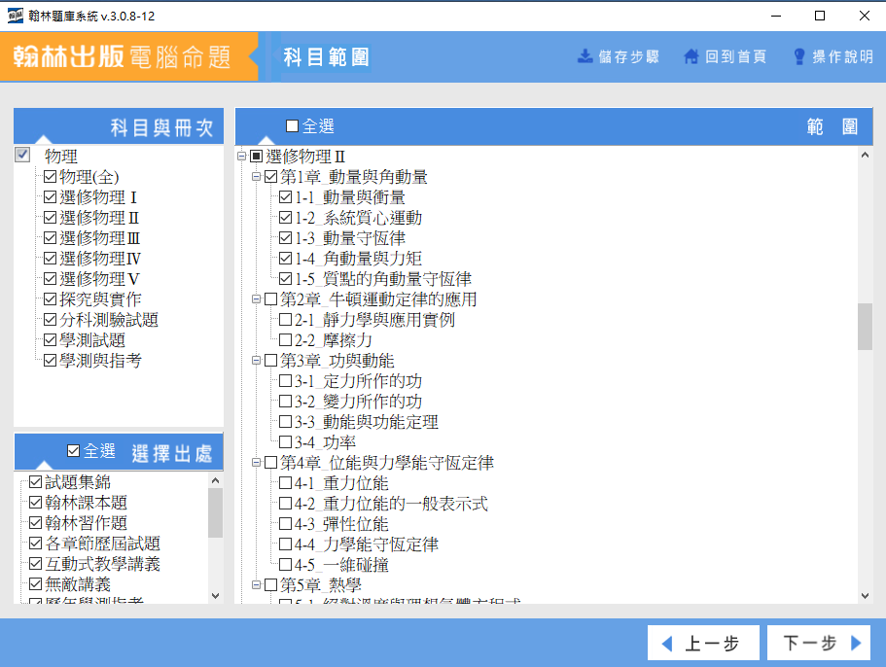Screen dimensions: 886x667
Task: Close the 翰林題庫系統 window
Action: 864,16
